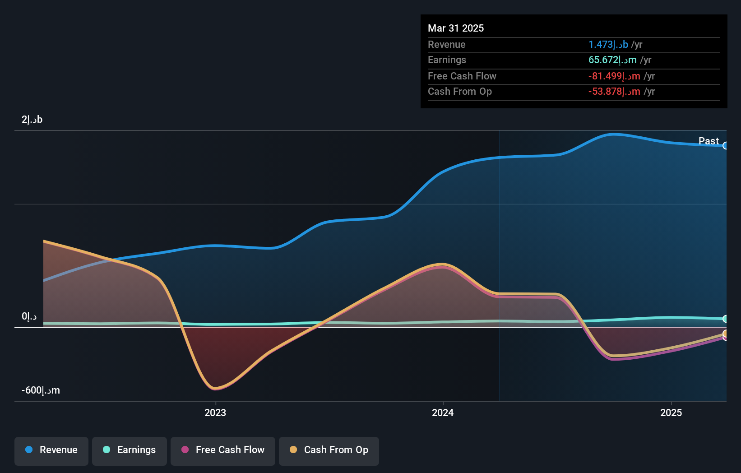Click the 'Revenue' row label in the tooltip
The width and height of the screenshot is (741, 473).
point(446,44)
